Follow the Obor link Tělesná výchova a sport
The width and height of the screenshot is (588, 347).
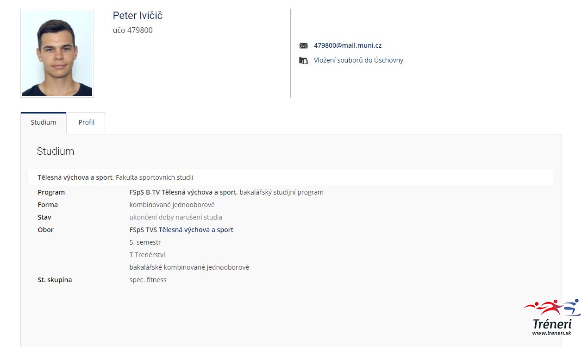(196, 230)
